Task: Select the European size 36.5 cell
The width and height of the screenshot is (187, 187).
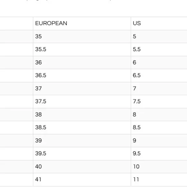Action: pyautogui.click(x=82, y=75)
